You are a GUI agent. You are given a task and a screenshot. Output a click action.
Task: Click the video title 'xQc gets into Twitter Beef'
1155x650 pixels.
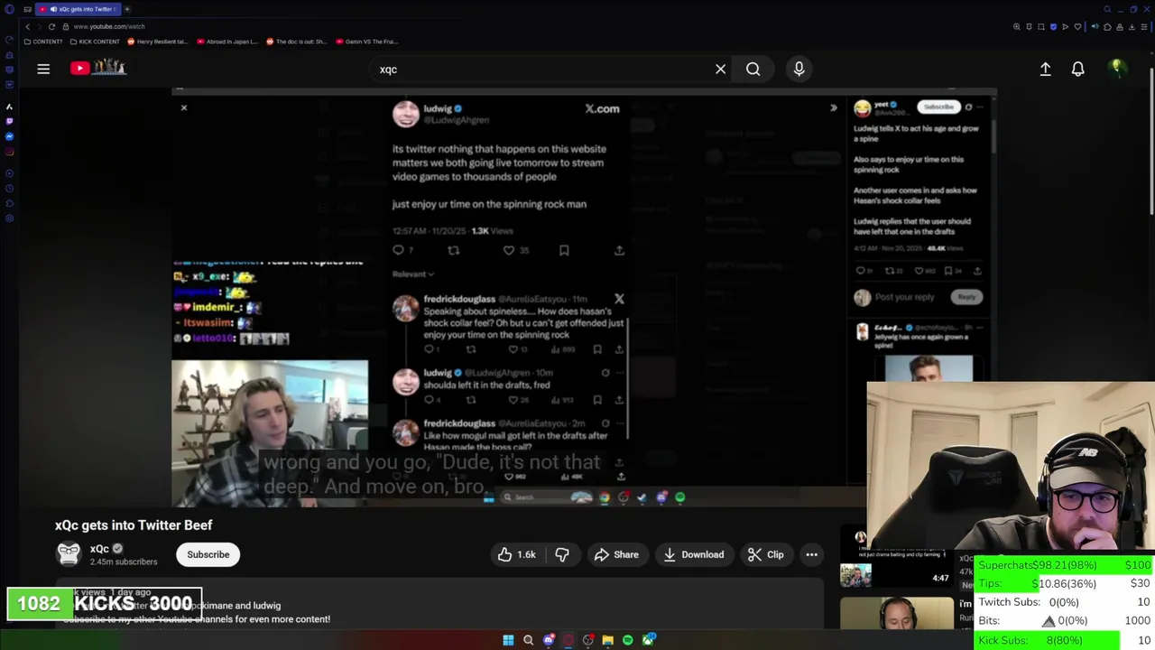coord(134,525)
